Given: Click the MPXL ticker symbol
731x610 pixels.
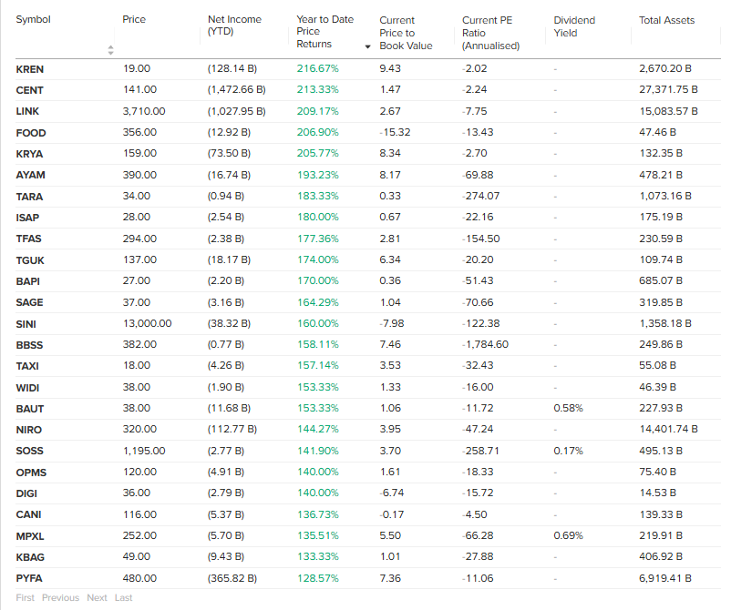Looking at the screenshot, I should (x=30, y=535).
